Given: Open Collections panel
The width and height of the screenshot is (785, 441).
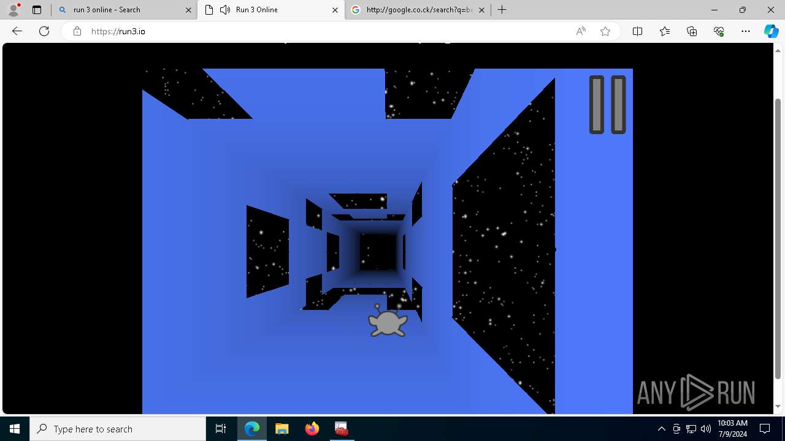Looking at the screenshot, I should (x=692, y=31).
